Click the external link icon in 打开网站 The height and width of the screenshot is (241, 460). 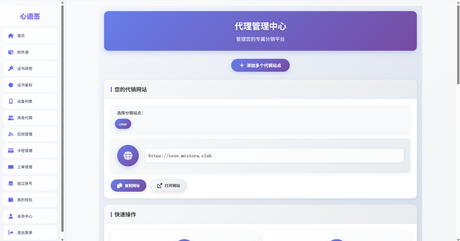(159, 186)
